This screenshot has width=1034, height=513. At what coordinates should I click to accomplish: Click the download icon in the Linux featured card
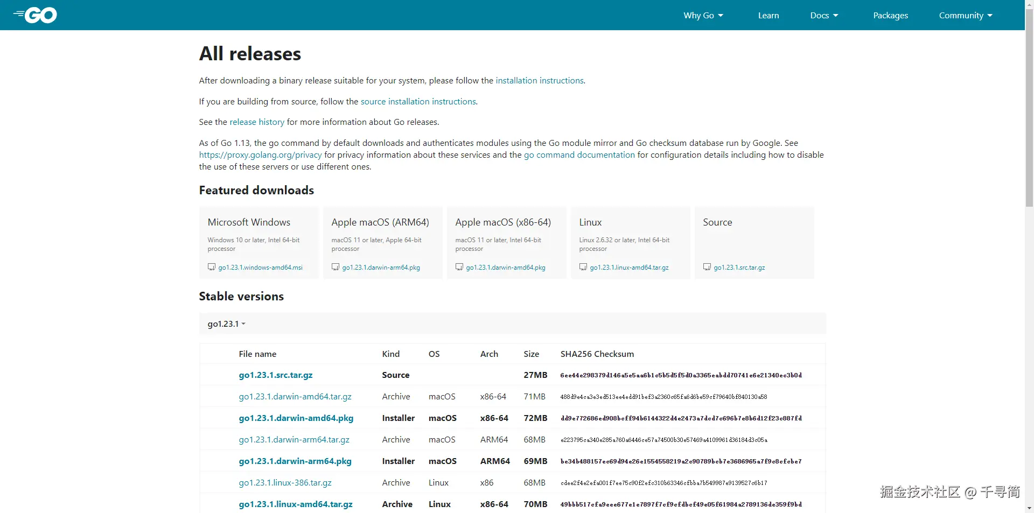[x=583, y=267]
